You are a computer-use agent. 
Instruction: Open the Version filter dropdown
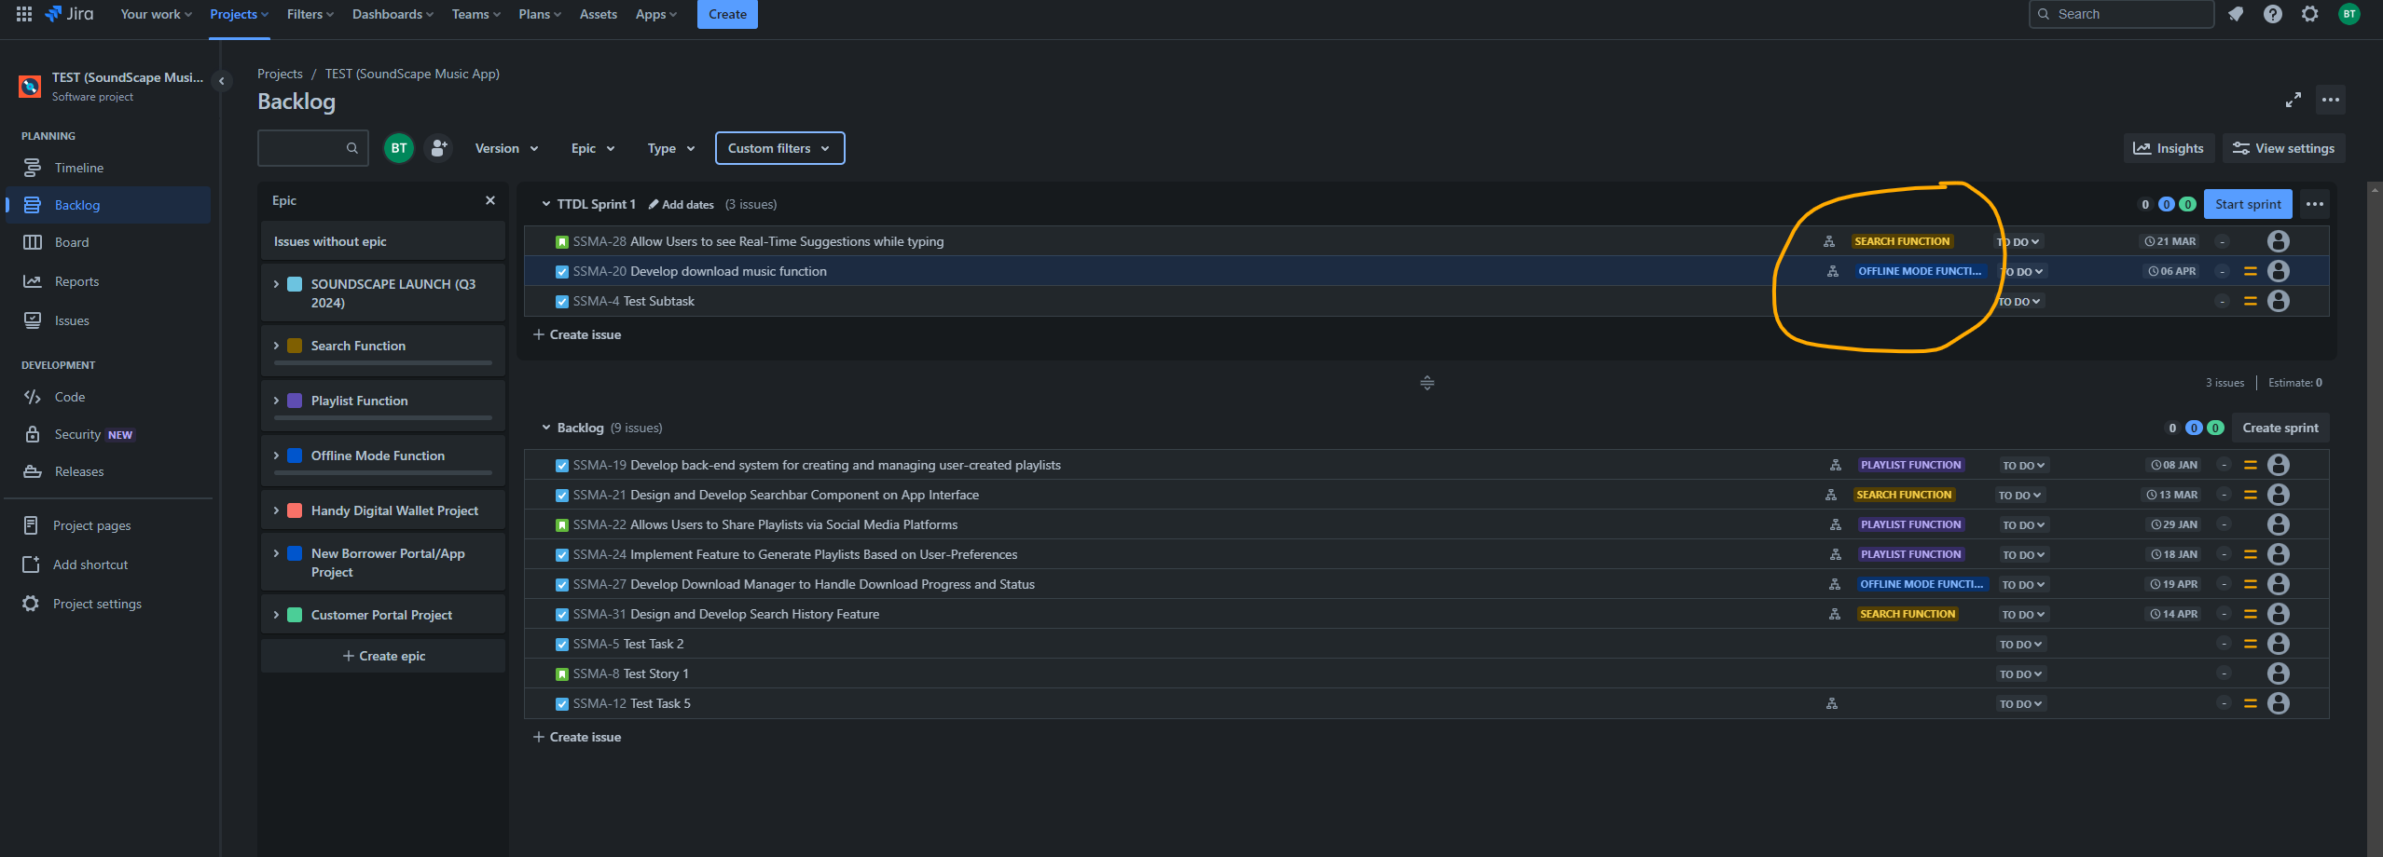click(x=506, y=148)
